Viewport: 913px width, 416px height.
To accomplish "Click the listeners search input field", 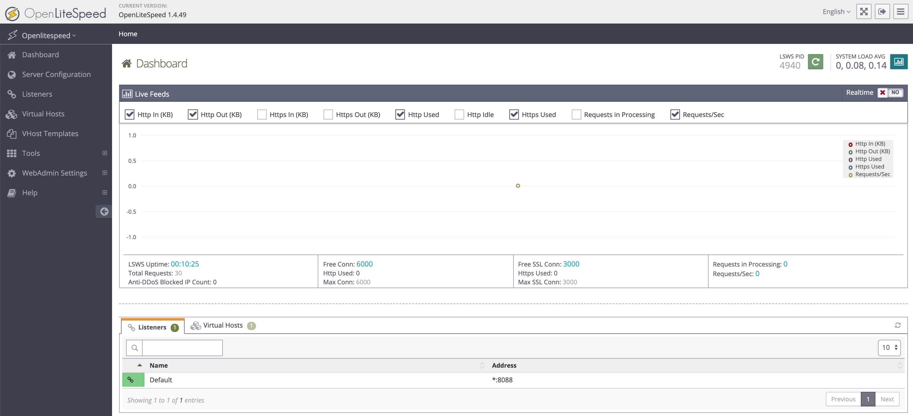I will [x=182, y=348].
